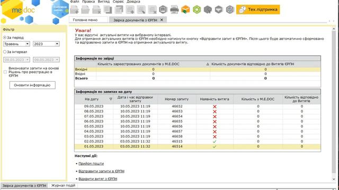The height and width of the screenshot is (190, 339).
Task: Select the 08.05.2023 date row
Action: [198, 111]
